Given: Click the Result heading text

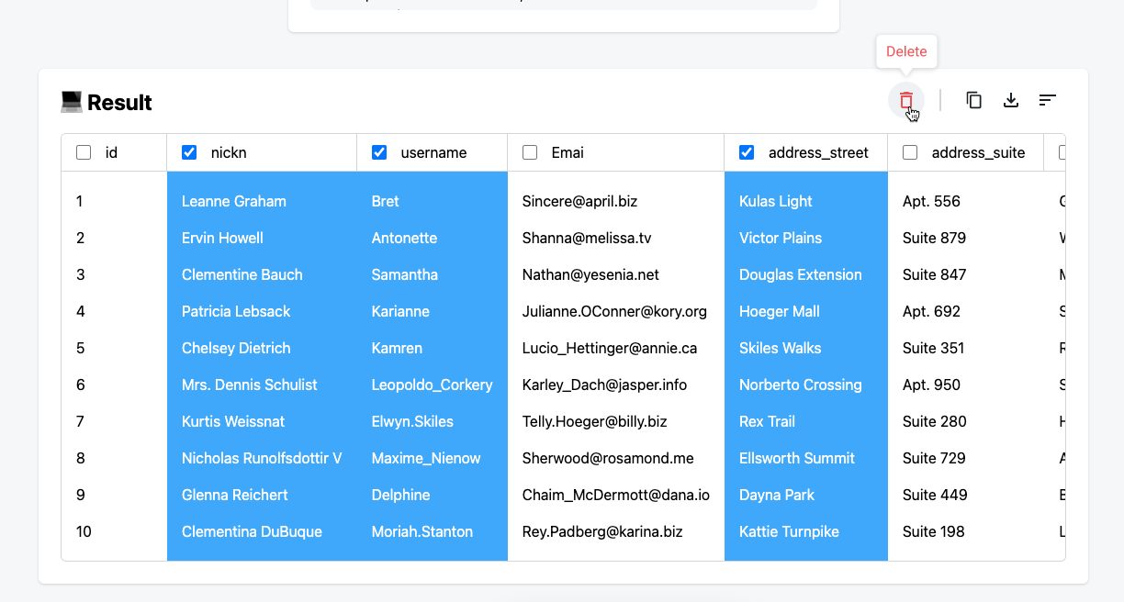Looking at the screenshot, I should tap(118, 102).
